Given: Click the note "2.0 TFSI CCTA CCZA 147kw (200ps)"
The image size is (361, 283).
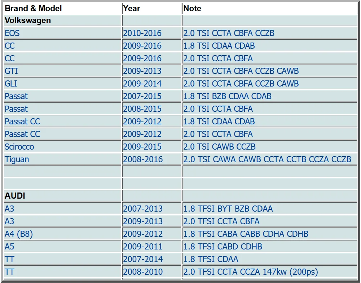Looking at the screenshot, I should click(251, 272).
